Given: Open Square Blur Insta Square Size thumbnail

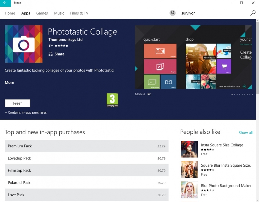Looking at the screenshot, I should pos(189,169).
